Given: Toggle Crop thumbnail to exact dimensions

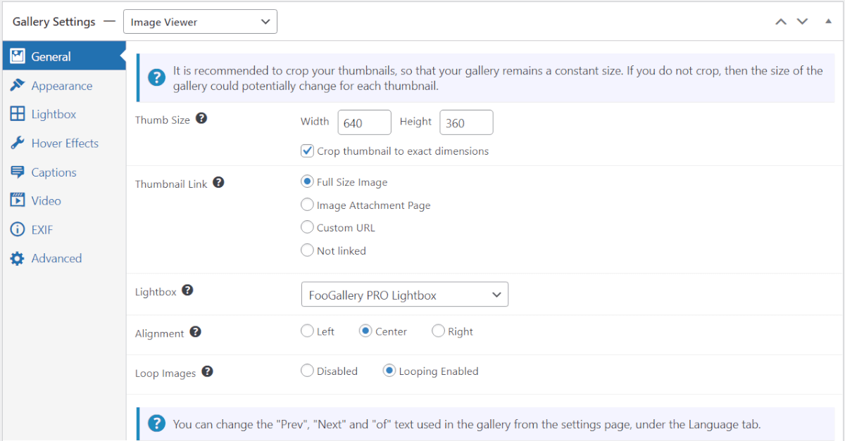Looking at the screenshot, I should tap(307, 151).
